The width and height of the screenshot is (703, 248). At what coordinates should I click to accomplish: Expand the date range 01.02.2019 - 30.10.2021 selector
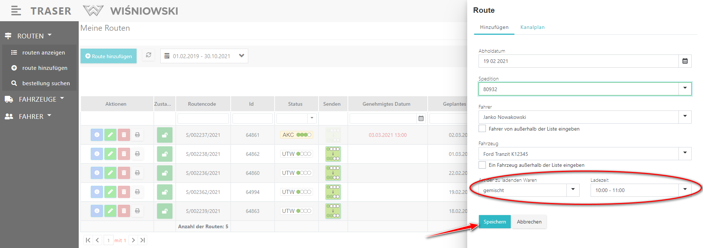241,56
